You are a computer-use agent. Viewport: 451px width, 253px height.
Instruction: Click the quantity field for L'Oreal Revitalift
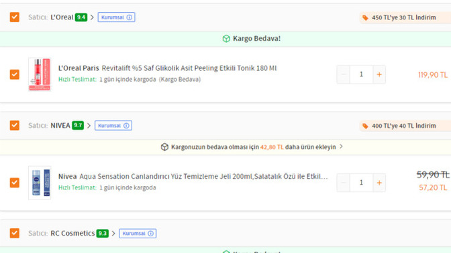(x=361, y=74)
